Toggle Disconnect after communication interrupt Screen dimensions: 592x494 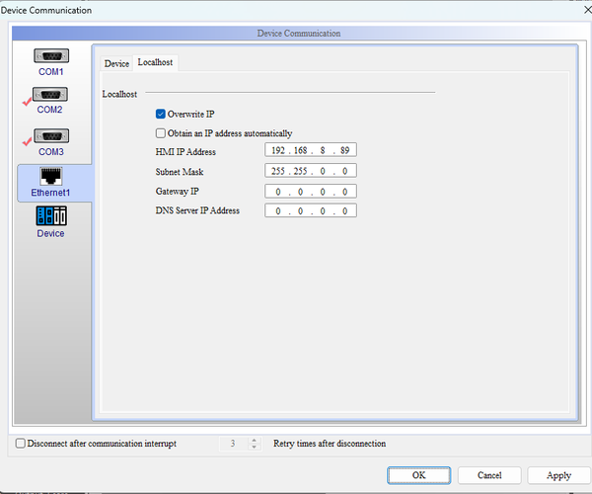click(22, 444)
